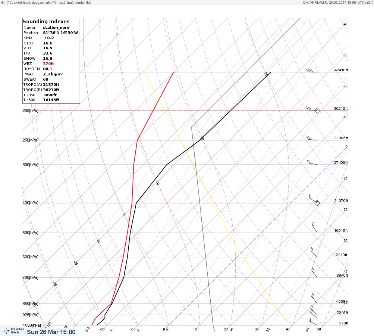
Task: Click the 'Sounding Indexes' heading
Action: point(46,22)
